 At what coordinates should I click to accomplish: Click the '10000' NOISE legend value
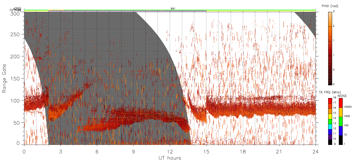point(347,107)
